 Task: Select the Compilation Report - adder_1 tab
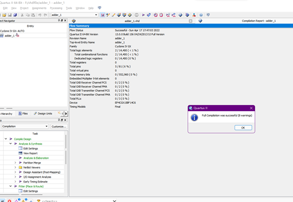[x=258, y=21]
